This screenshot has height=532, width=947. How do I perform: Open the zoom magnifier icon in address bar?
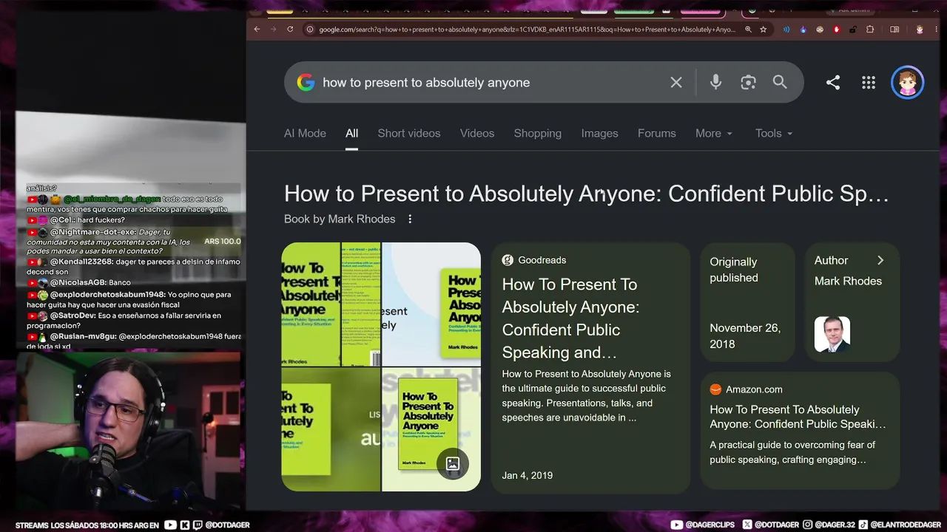click(x=748, y=30)
